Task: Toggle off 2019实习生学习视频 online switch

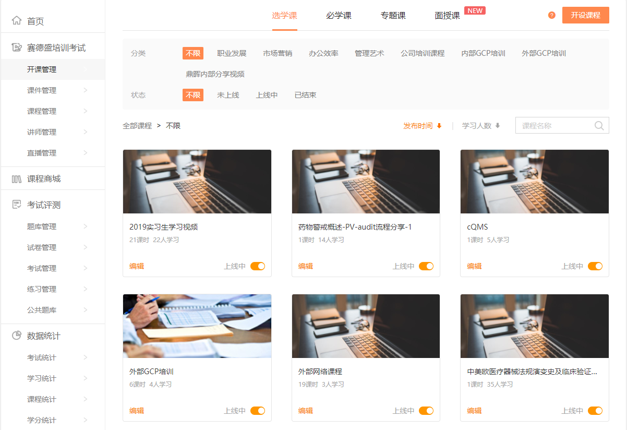Action: coord(258,266)
